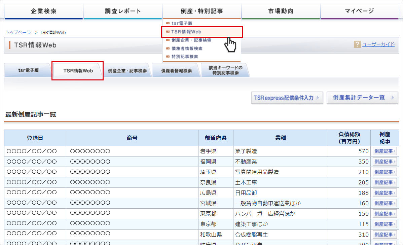Select the 奈良県 cell
403x245 pixels.
tap(216, 182)
